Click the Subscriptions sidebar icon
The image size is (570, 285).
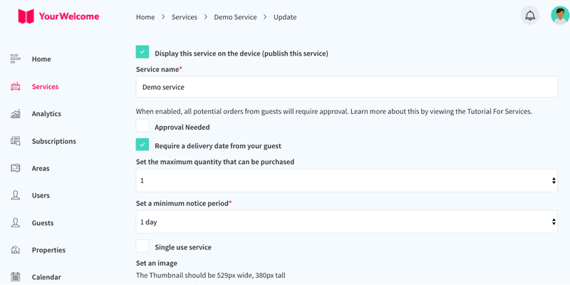click(15, 141)
